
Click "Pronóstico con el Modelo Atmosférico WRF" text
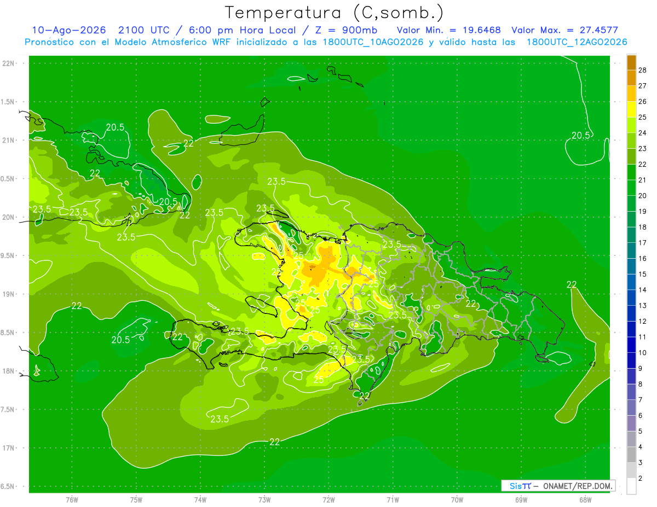[128, 42]
